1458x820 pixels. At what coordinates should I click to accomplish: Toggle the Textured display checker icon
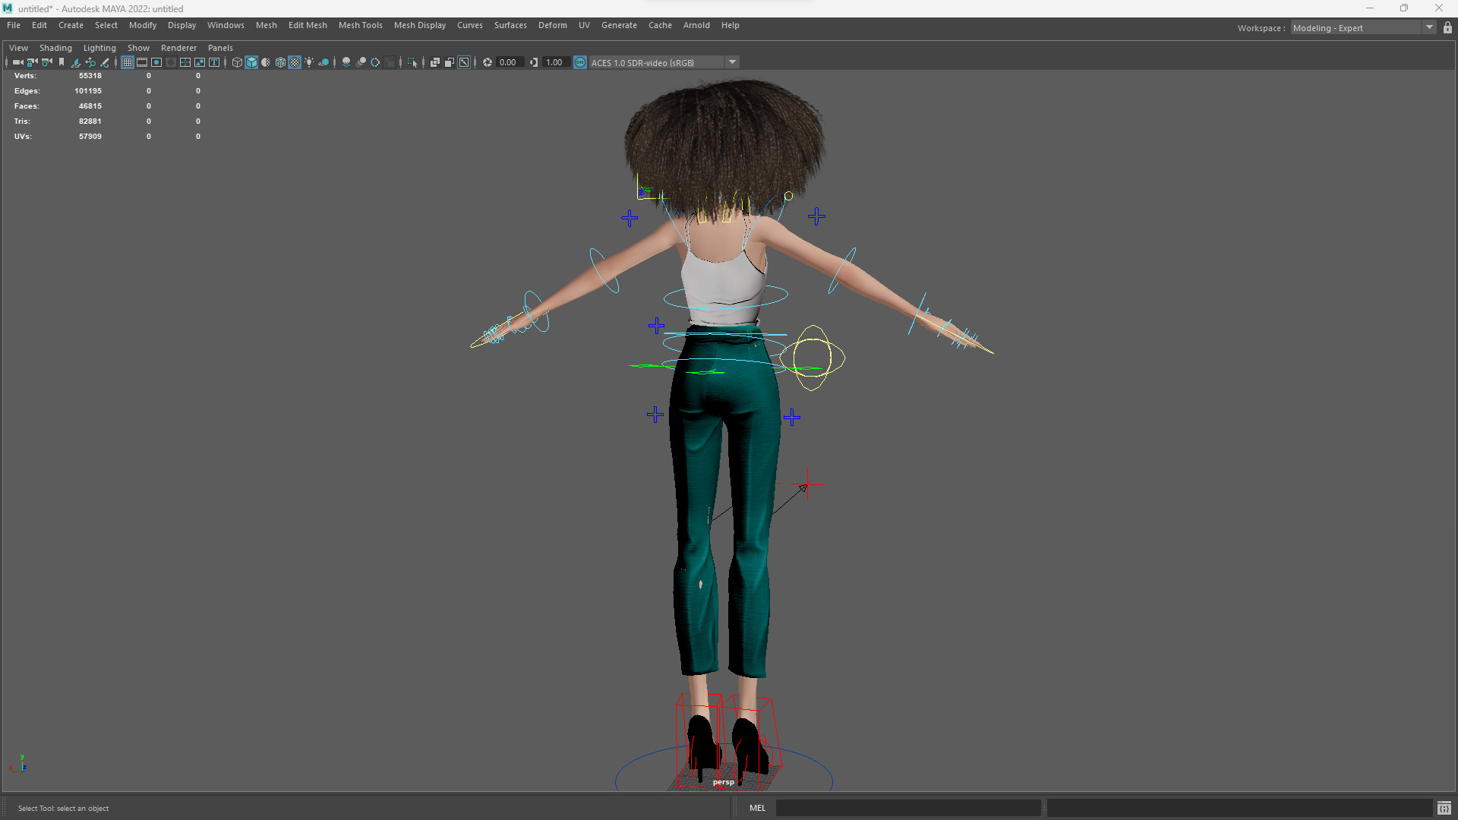coord(295,62)
